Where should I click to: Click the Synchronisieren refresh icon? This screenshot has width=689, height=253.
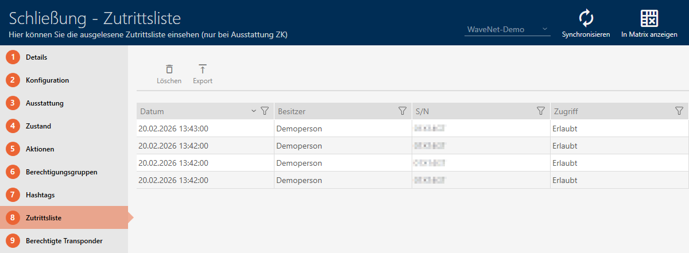point(586,18)
